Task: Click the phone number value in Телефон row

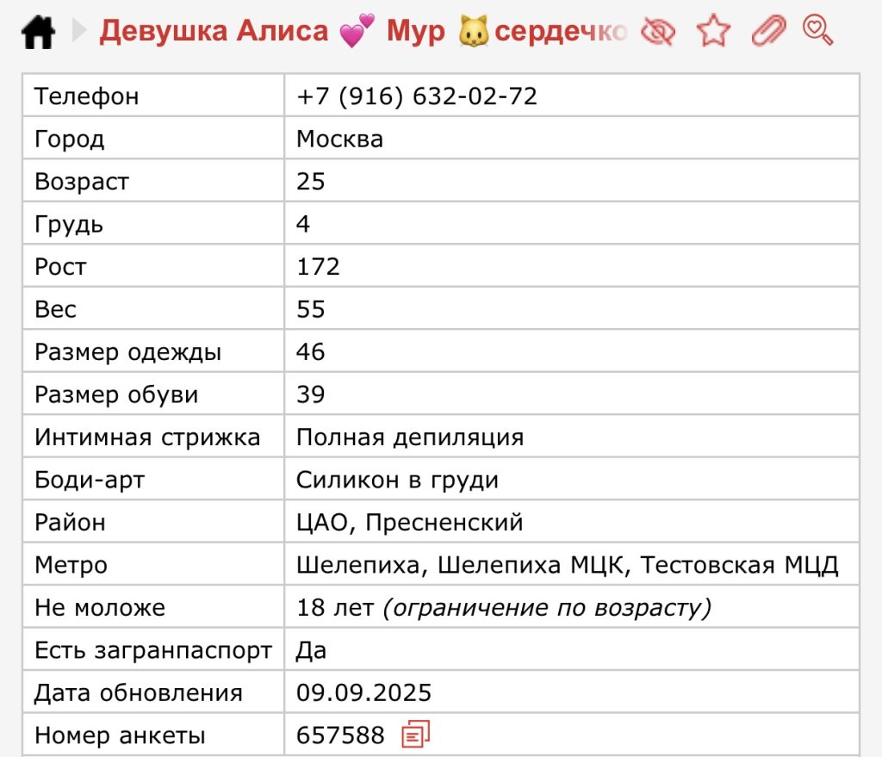Action: [x=417, y=96]
